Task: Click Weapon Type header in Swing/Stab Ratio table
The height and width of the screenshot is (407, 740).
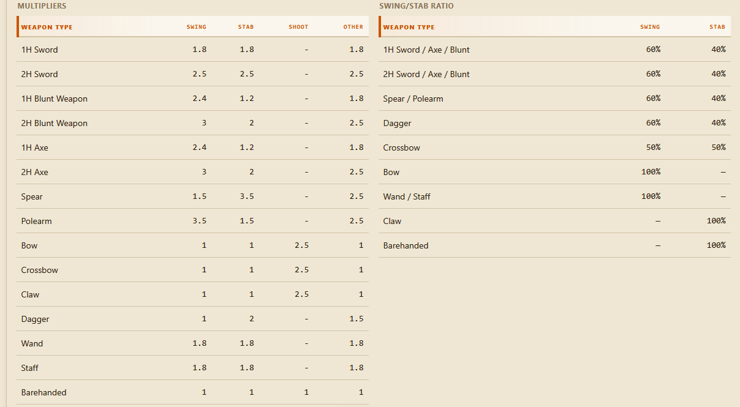Action: tap(409, 27)
